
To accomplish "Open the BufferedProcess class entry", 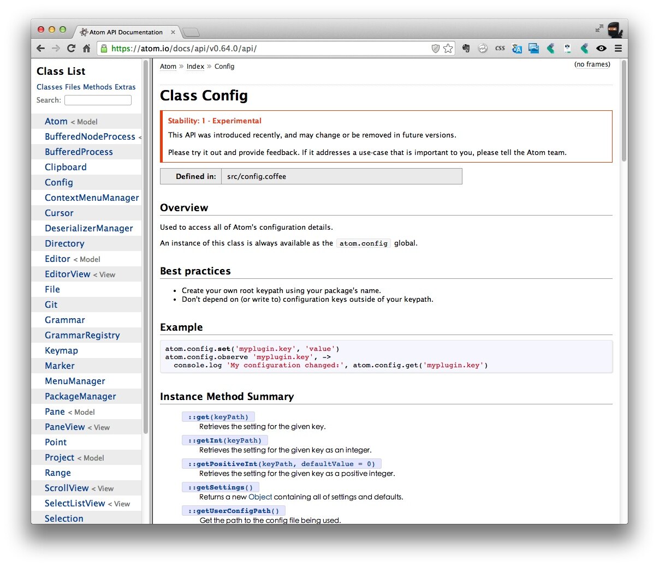I will [x=79, y=152].
